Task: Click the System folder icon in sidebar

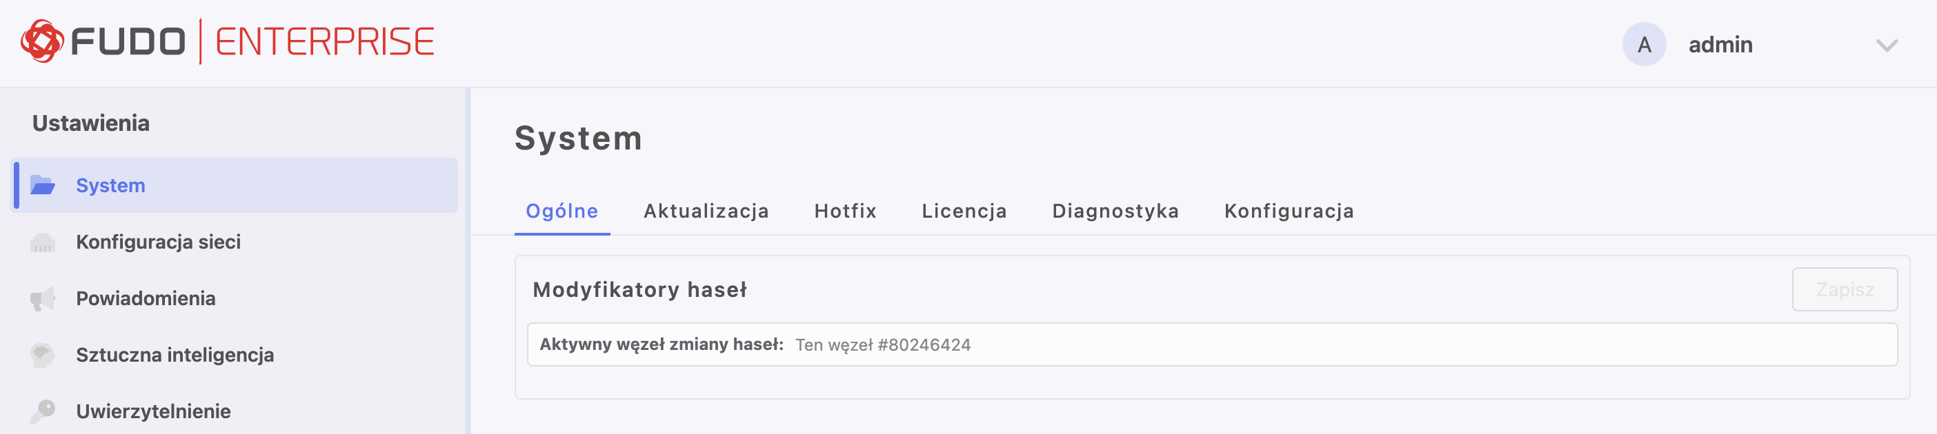Action: click(x=43, y=185)
